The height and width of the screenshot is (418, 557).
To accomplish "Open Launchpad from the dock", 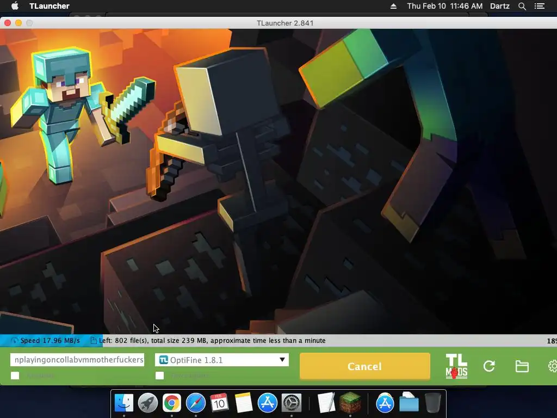I will pyautogui.click(x=148, y=403).
